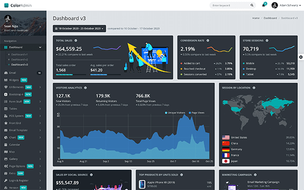Screen dimensions: 304x190
Task: Click the 766.8K Total Page Views value
Action: tap(143, 96)
